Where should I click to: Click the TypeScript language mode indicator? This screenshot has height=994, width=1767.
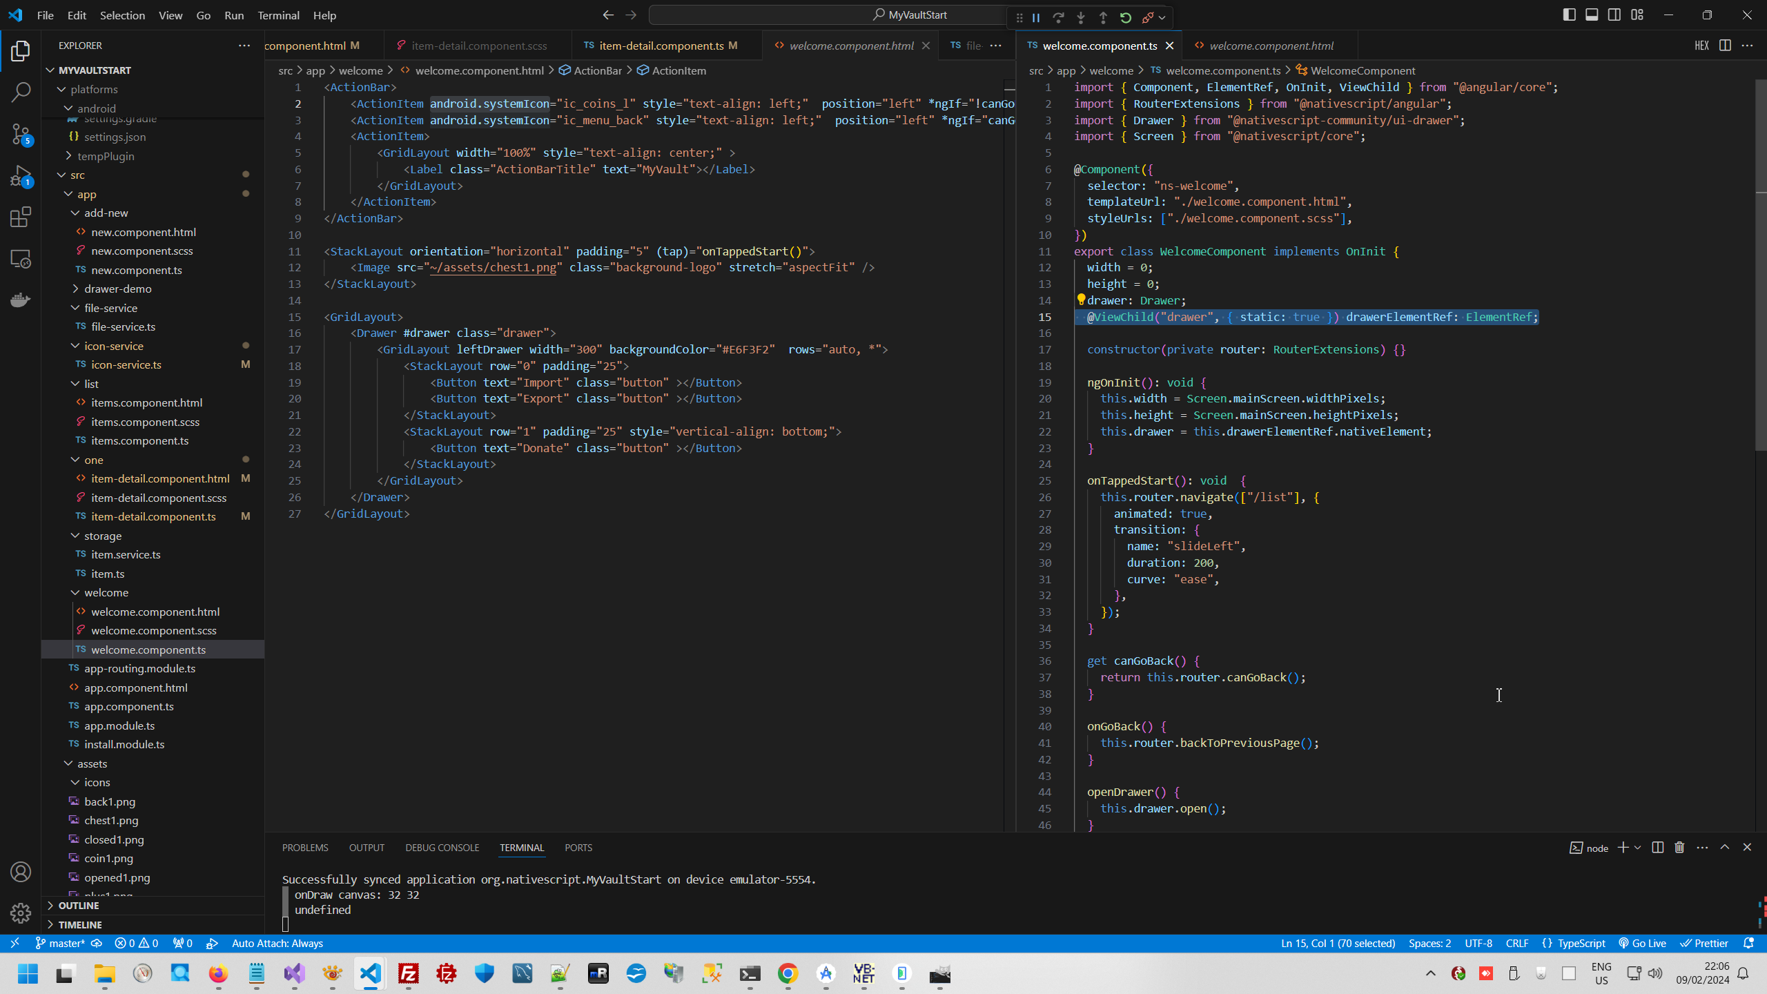[x=1581, y=943]
